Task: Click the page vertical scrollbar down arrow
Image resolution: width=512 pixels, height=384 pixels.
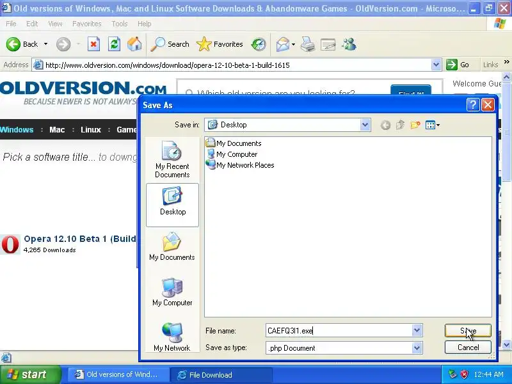Action: (x=506, y=344)
